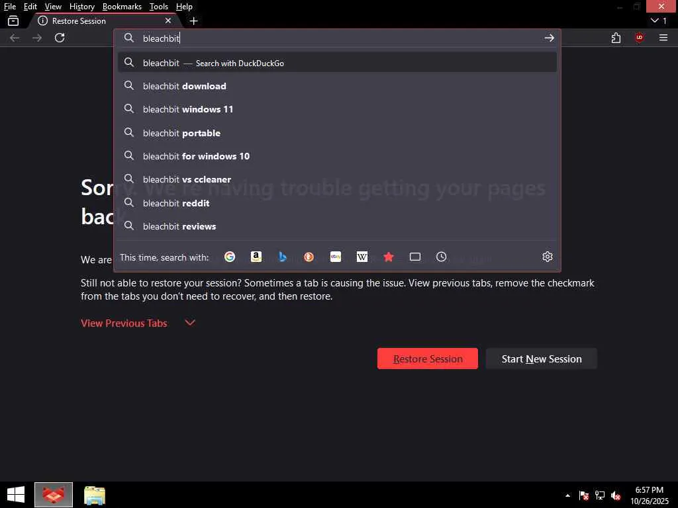Show hidden tray icons arrow

(567, 495)
